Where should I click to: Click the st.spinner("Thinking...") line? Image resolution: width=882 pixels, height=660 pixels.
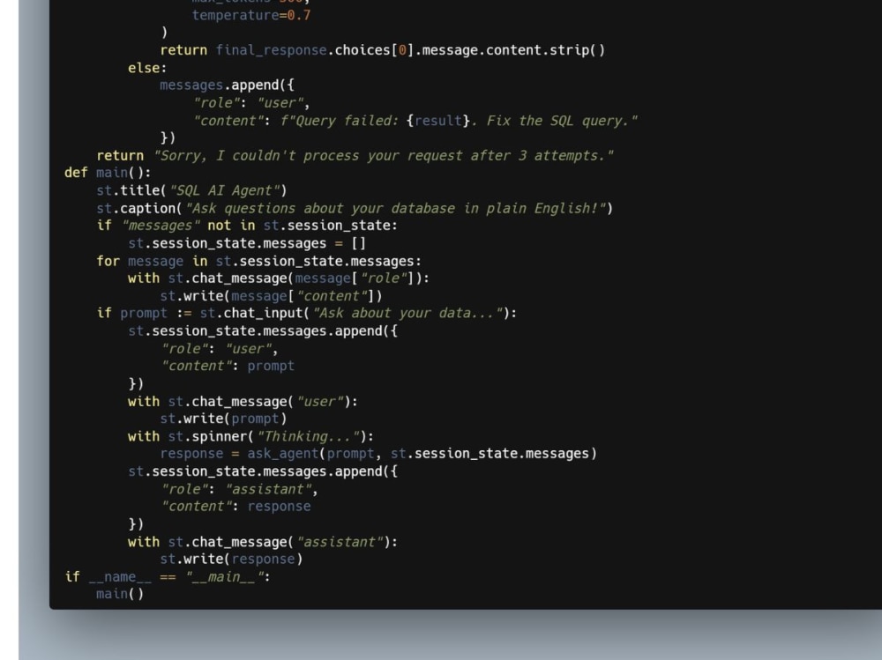coord(250,437)
